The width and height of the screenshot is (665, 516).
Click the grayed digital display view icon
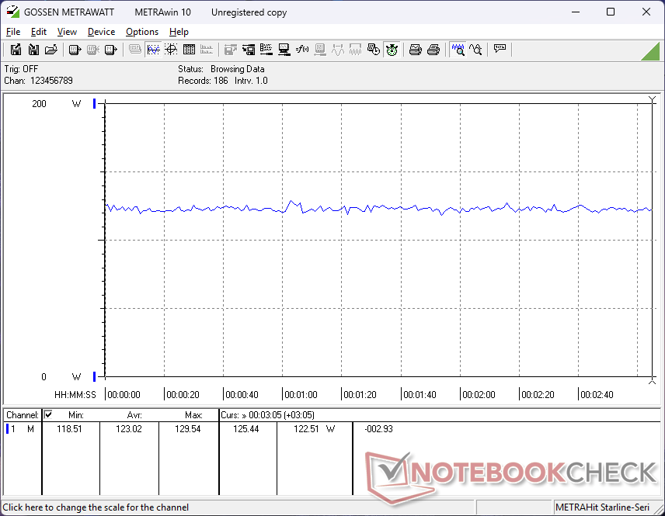(135, 50)
